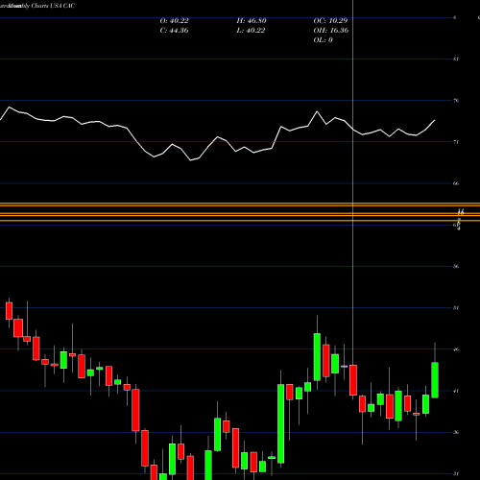This screenshot has height=480, width=480.
Task: Click the 51 price axis label
Action: tap(456, 308)
